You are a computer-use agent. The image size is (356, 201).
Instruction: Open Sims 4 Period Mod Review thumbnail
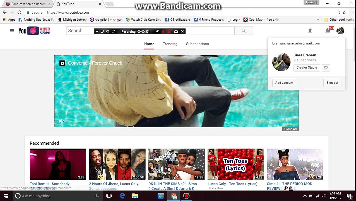[295, 164]
